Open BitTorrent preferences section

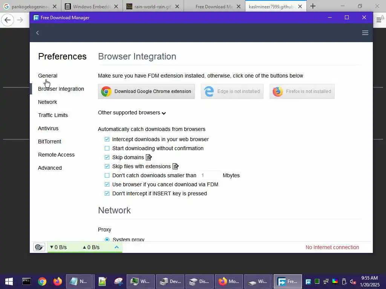(x=49, y=141)
